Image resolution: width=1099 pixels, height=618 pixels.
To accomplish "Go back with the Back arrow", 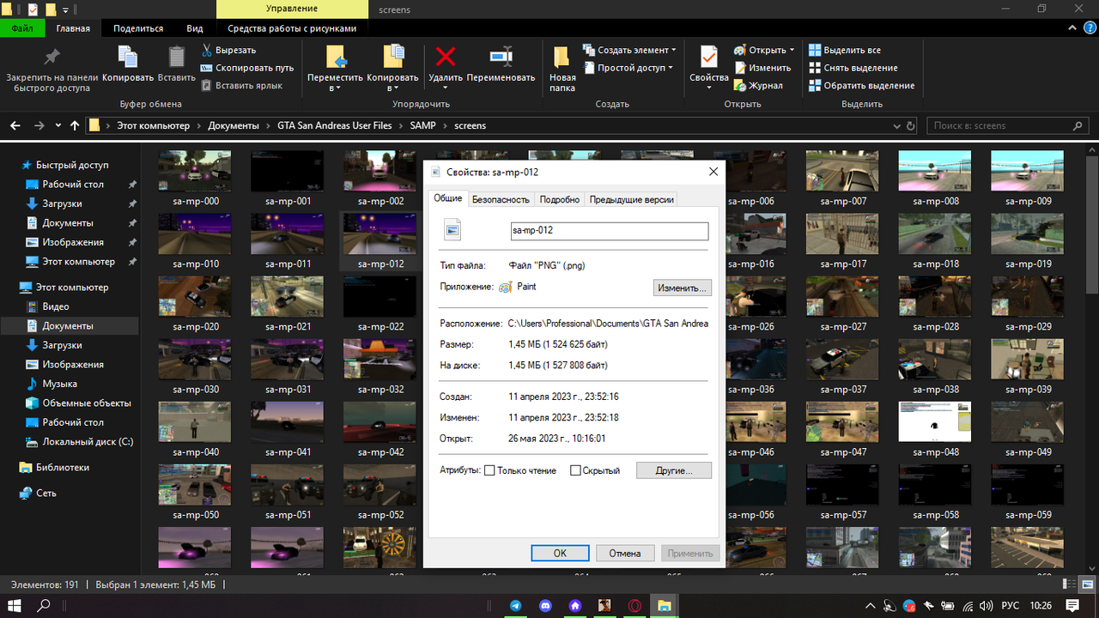I will tap(15, 125).
